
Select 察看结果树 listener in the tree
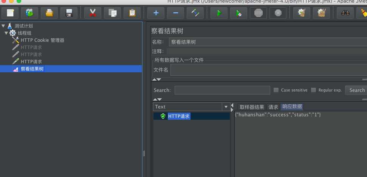point(32,69)
